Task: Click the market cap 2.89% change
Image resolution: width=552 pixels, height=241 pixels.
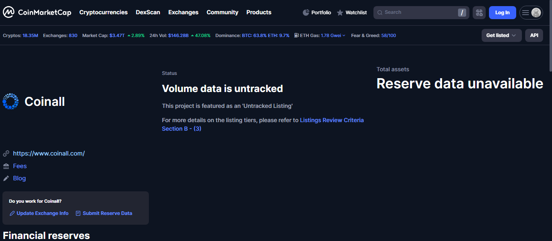Action: coord(136,35)
